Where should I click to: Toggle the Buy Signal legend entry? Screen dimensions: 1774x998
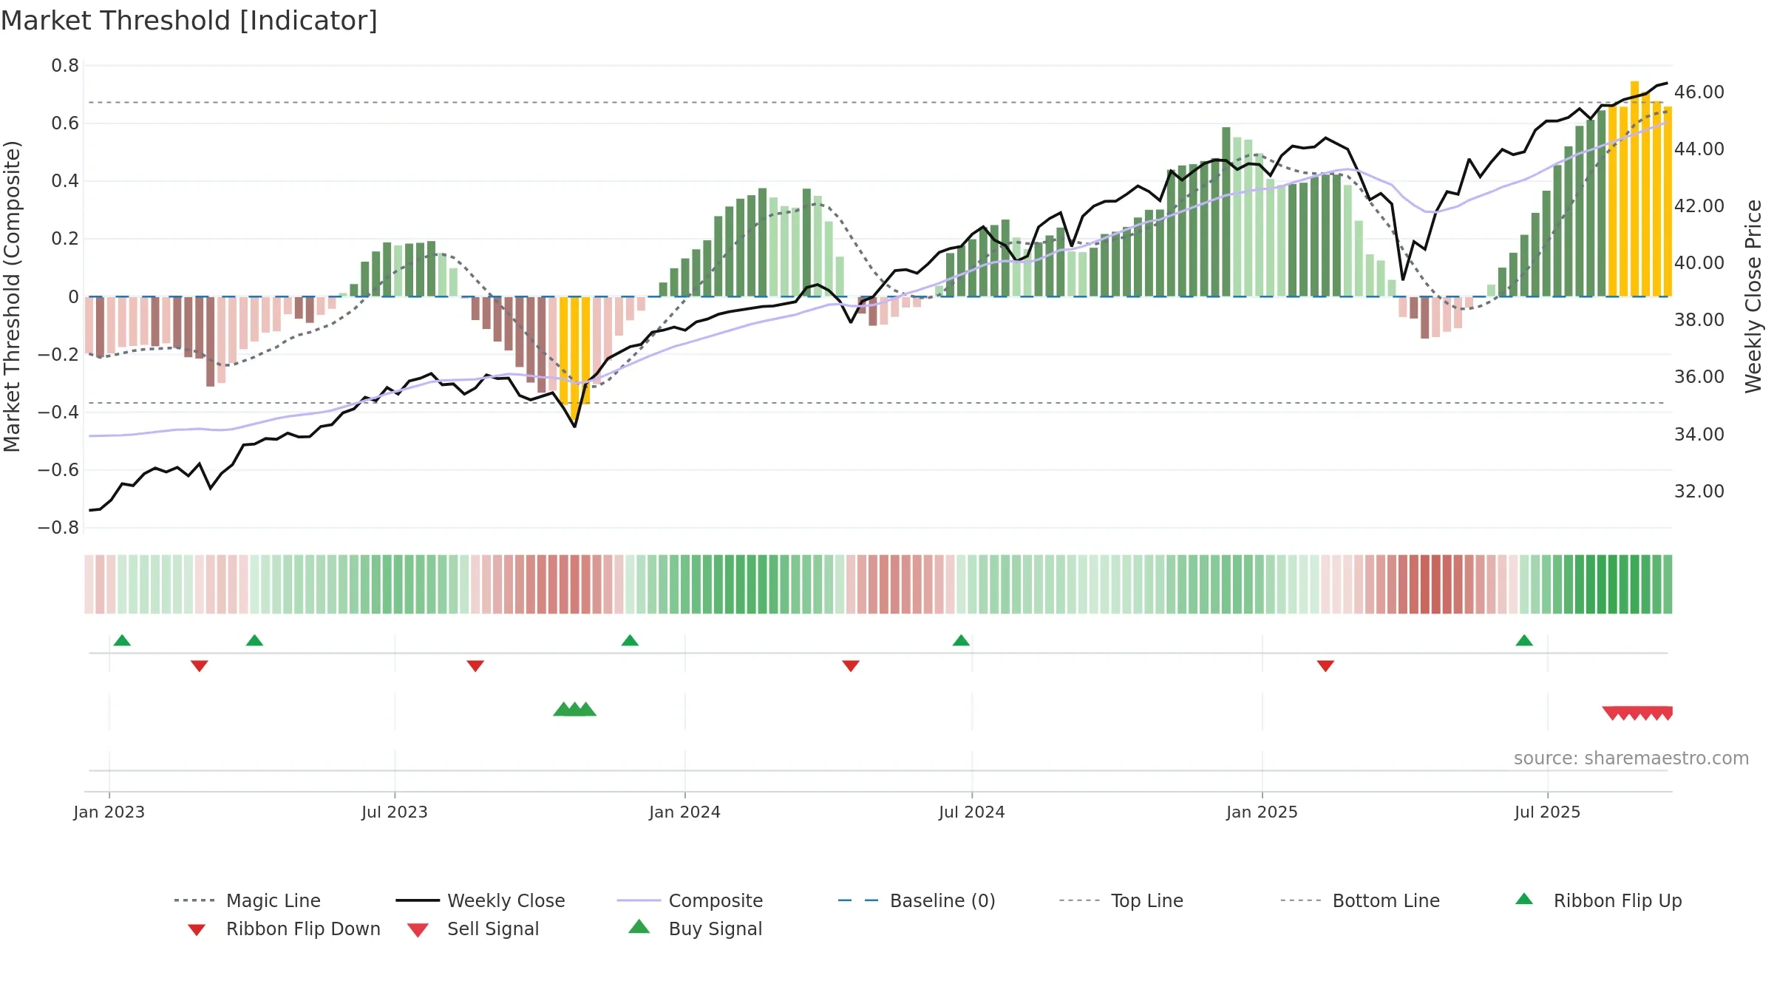pyautogui.click(x=695, y=929)
